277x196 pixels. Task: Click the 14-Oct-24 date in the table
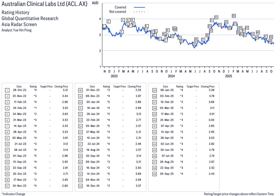pyautogui.click(x=92, y=174)
